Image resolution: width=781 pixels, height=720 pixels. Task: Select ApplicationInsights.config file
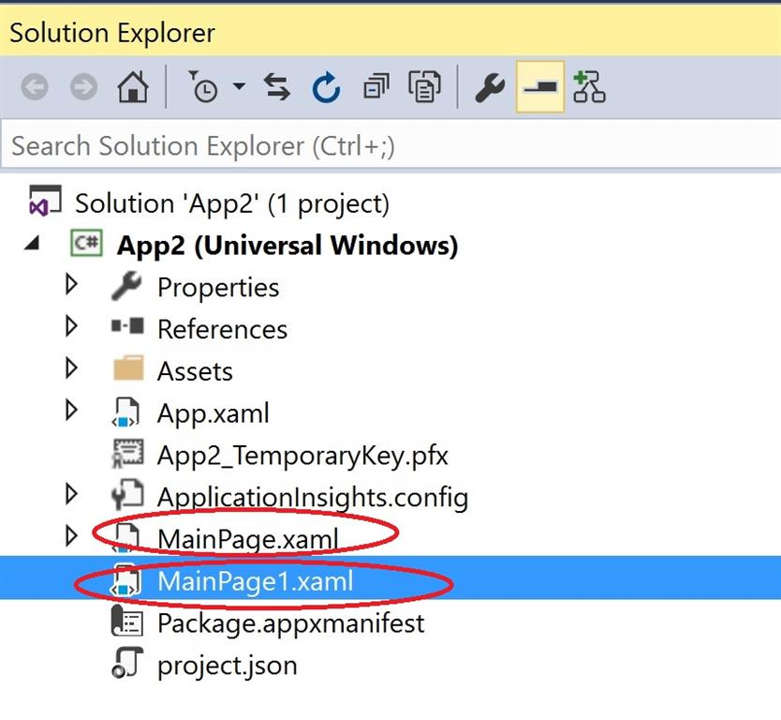click(x=313, y=498)
